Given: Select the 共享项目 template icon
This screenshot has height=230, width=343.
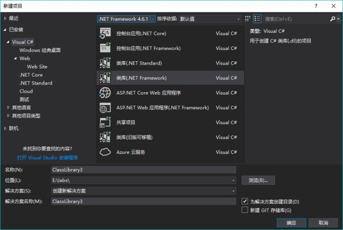Looking at the screenshot, I should (x=105, y=123).
